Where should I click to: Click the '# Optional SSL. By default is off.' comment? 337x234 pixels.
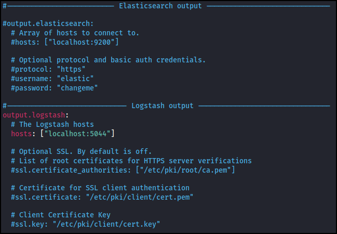pyautogui.click(x=82, y=151)
